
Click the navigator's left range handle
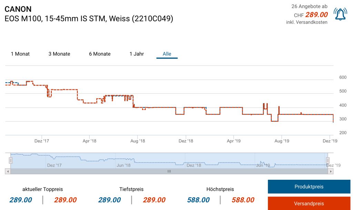[11, 161]
